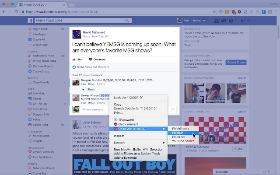The image size is (280, 175).
Task: Open Games in the sidebar
Action: (x=37, y=98)
